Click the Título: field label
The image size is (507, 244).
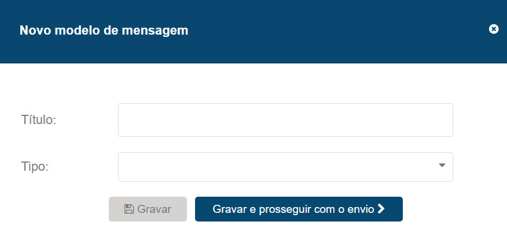pos(38,120)
